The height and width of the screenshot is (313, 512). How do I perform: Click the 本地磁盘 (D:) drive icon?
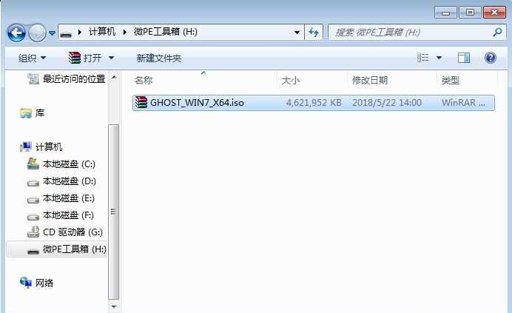tap(33, 183)
